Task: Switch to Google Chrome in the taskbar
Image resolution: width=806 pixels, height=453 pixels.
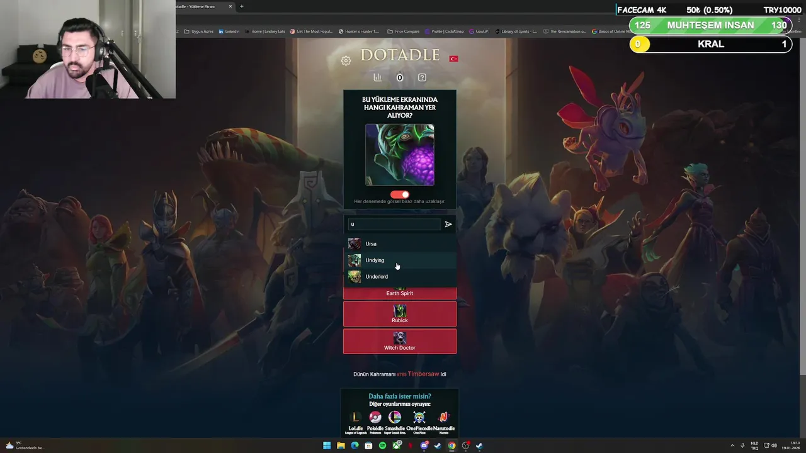Action: [451, 445]
